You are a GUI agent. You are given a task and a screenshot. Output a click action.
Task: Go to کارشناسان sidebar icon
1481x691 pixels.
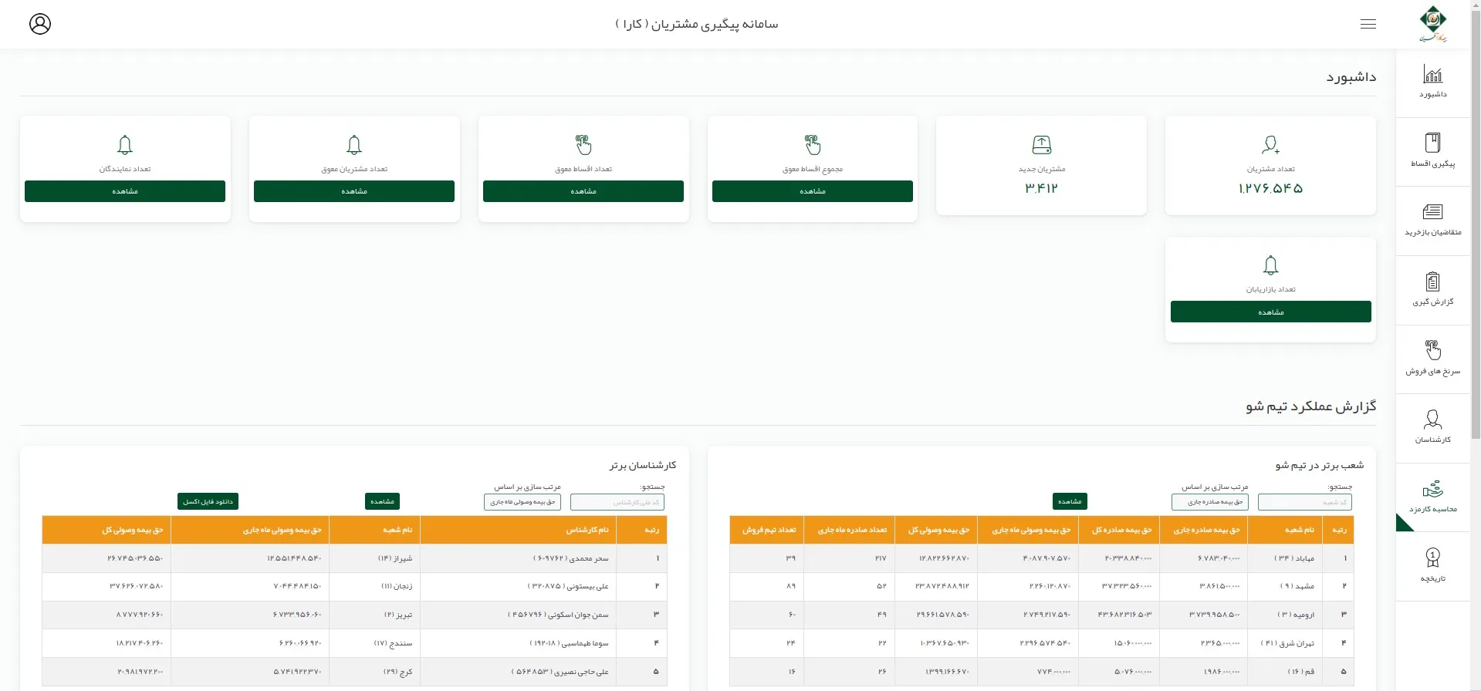click(x=1432, y=427)
